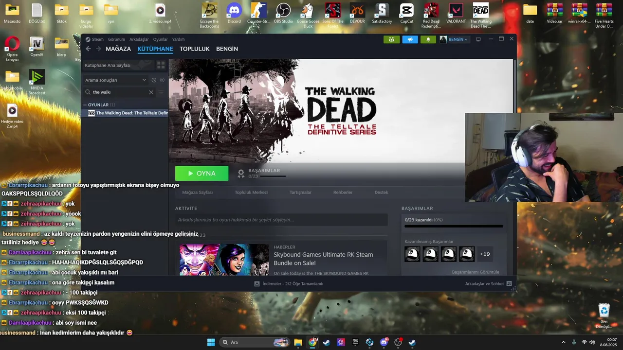Select OBS Studio desktop shortcut
This screenshot has width=623, height=350.
pos(283,14)
